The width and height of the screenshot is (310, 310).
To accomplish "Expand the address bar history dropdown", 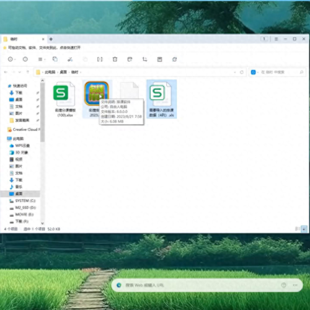I will tap(235, 72).
